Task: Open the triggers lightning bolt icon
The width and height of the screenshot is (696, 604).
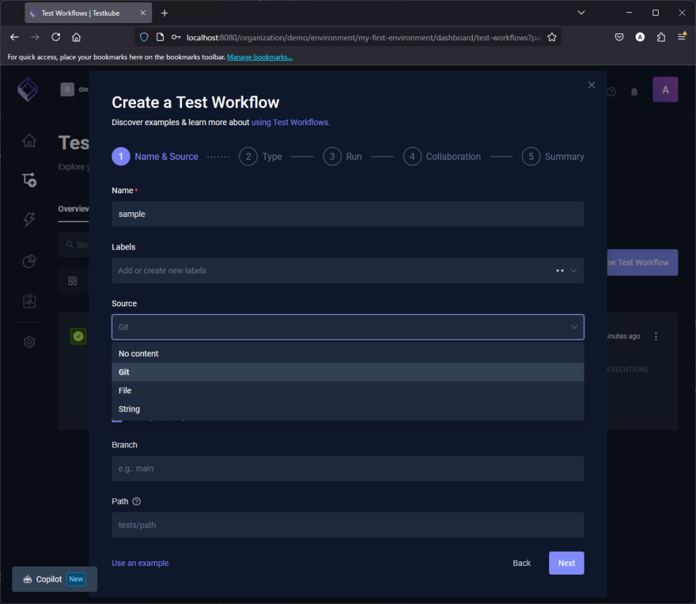Action: click(29, 220)
